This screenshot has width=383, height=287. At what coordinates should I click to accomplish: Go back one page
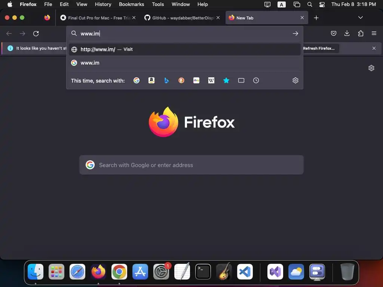click(9, 33)
